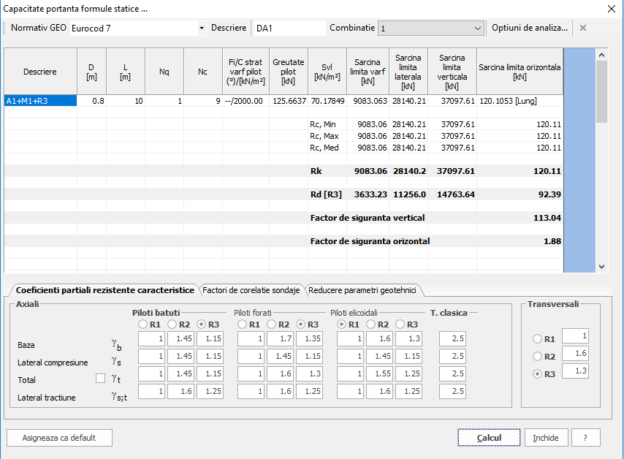Select Piloti forati R1 radio

242,325
